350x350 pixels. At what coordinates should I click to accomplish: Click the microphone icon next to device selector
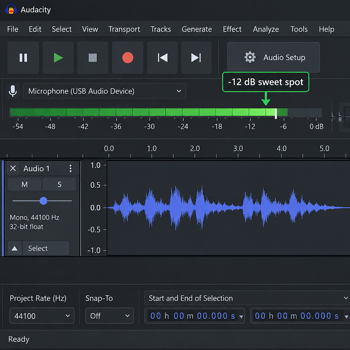click(13, 91)
